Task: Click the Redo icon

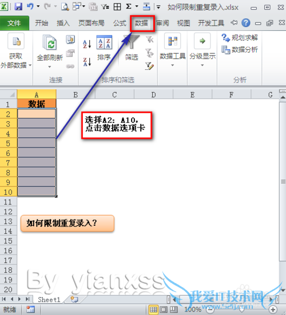Action: pos(47,6)
